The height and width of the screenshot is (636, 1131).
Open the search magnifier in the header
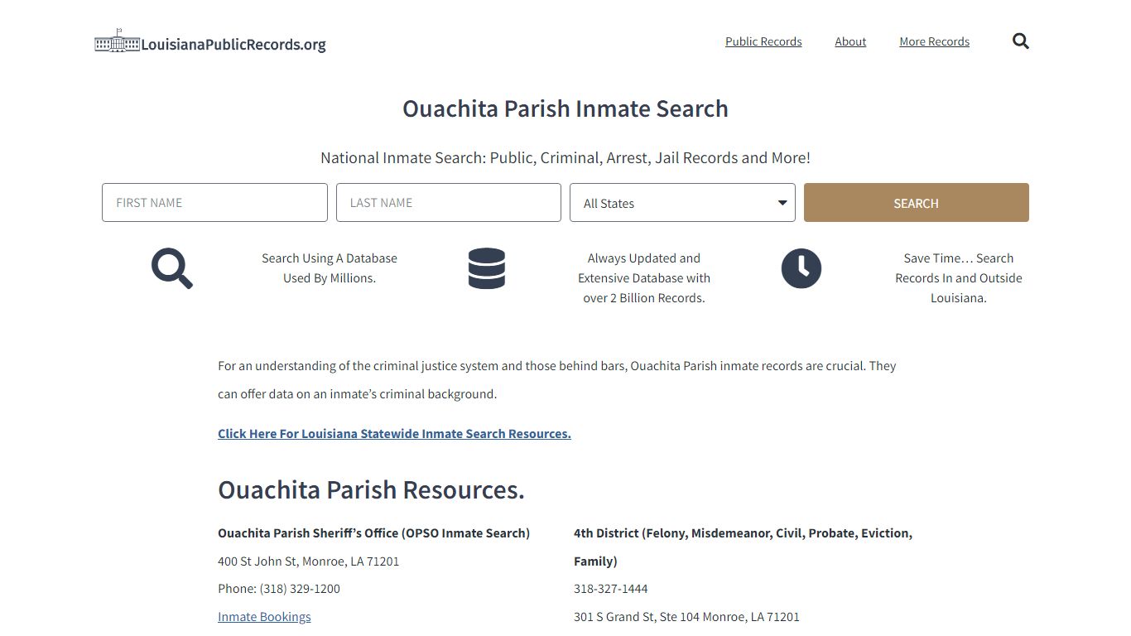[x=1021, y=41]
